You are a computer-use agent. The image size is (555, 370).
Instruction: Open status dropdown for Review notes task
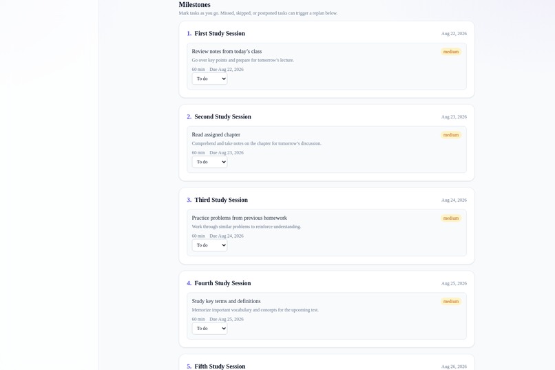209,79
